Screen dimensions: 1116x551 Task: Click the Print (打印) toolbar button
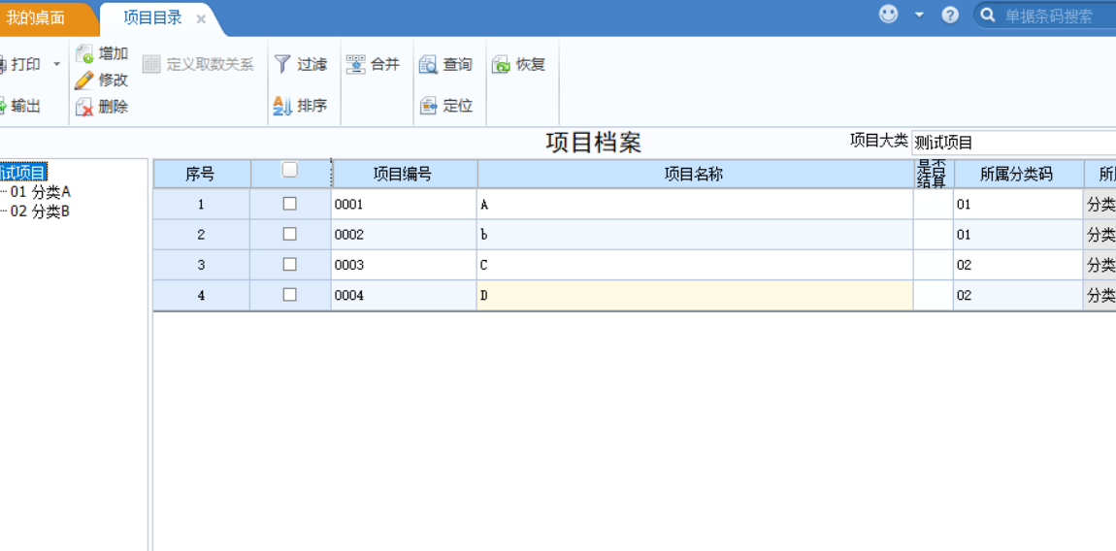(19, 65)
